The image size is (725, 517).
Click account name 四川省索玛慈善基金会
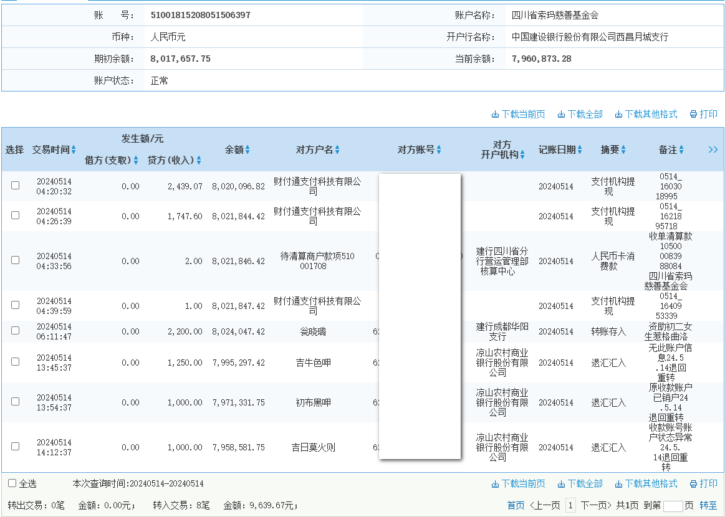555,15
